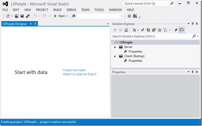This screenshot has height=126, width=202.
Task: Toggle auto-hide pin on Solution Explorer
Action: pyautogui.click(x=193, y=24)
